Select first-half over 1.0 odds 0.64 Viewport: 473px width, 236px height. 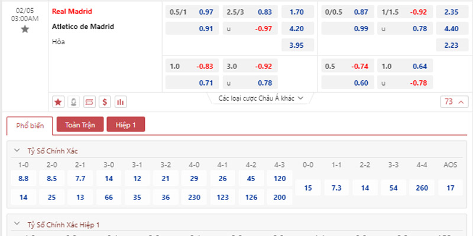[405, 66]
